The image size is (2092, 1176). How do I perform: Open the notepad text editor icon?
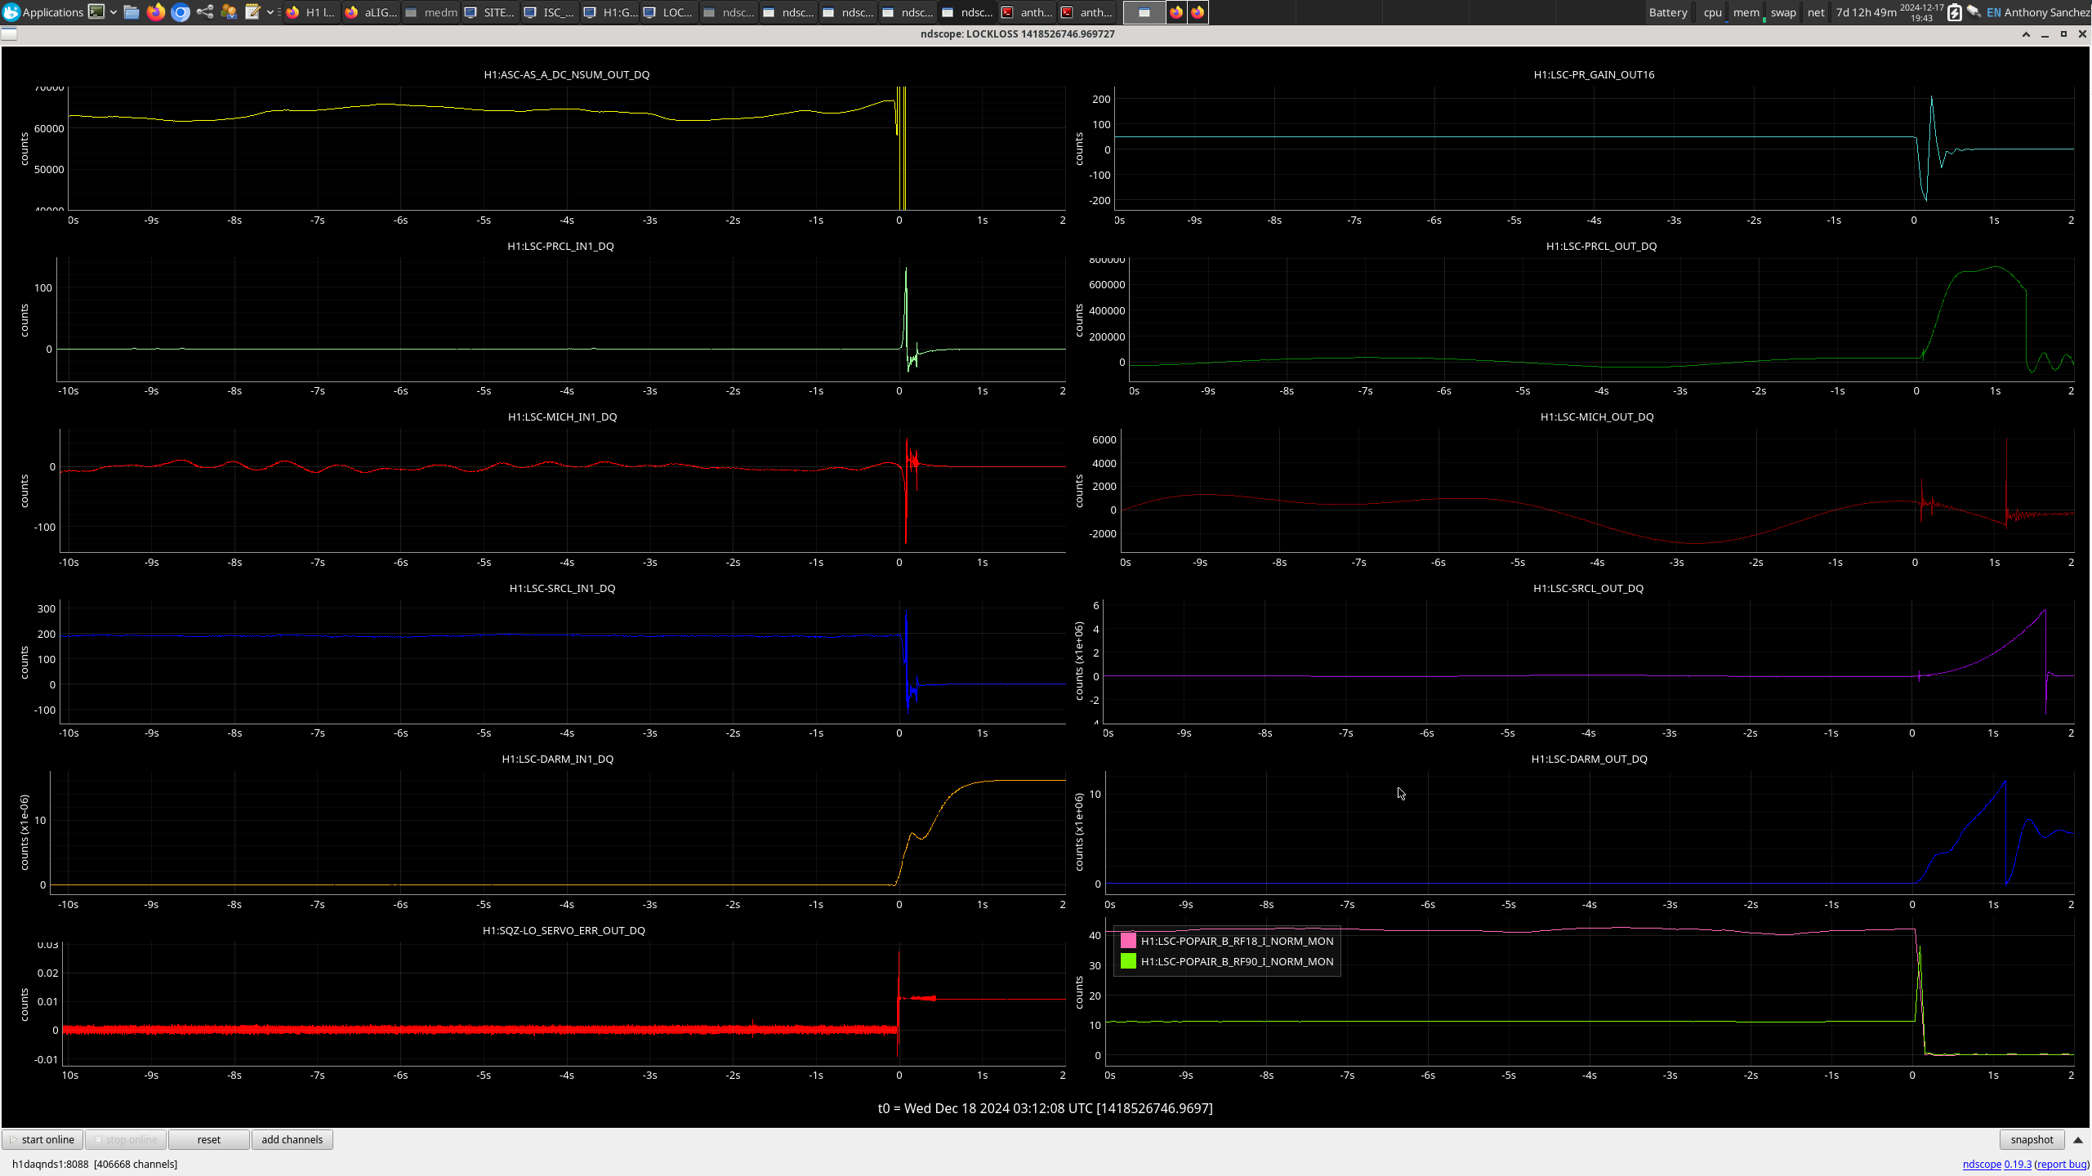click(253, 12)
